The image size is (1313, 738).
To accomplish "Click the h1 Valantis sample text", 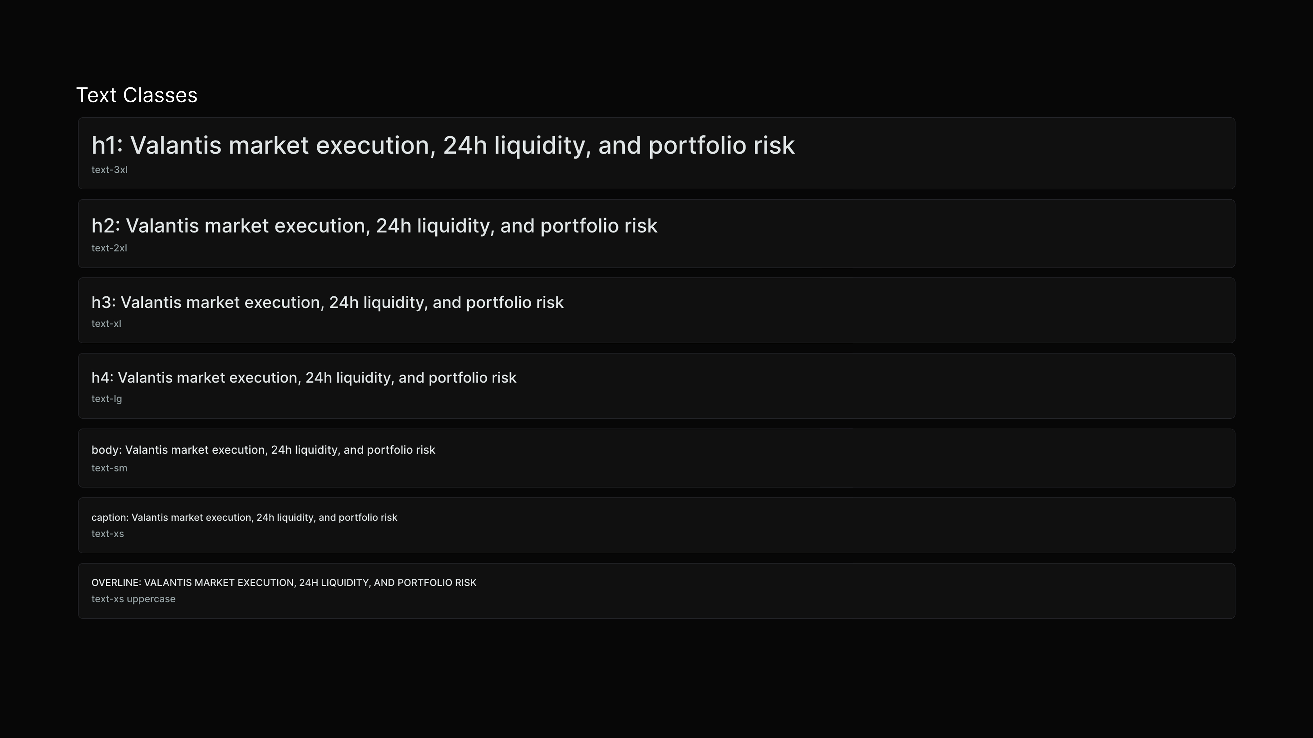I will 443,146.
